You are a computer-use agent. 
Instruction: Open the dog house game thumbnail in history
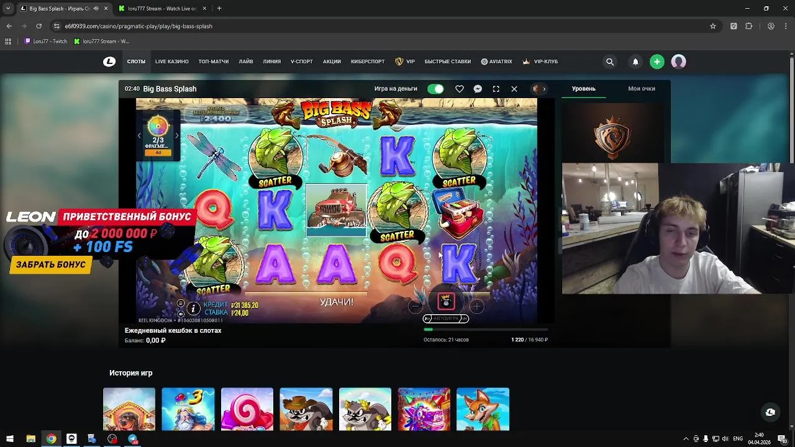(x=129, y=409)
